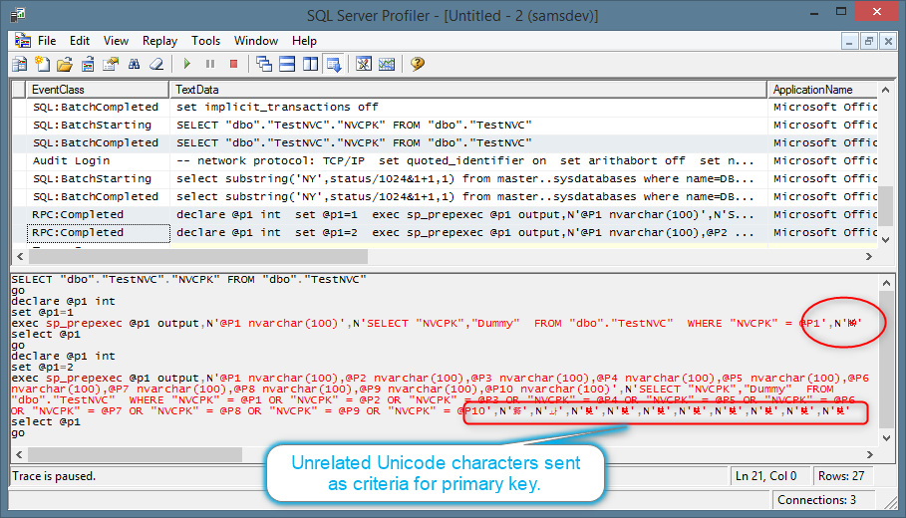Open the Window menu
This screenshot has height=518, width=906.
256,41
